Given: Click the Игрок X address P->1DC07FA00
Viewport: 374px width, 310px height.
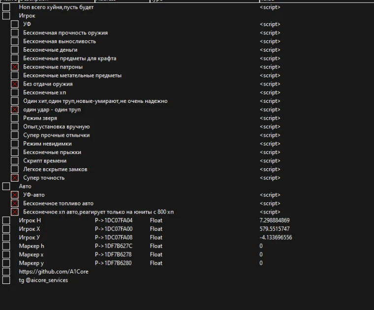Looking at the screenshot, I should point(114,229).
